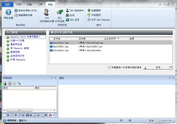Enable 恢复最后一次字串列表的显示 checkbox
The image size is (177, 124).
110,67
